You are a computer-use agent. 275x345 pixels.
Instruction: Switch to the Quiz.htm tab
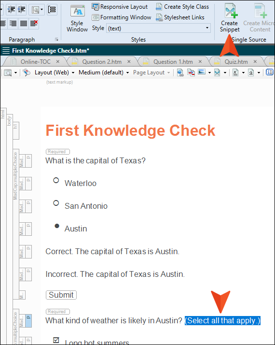click(x=236, y=62)
